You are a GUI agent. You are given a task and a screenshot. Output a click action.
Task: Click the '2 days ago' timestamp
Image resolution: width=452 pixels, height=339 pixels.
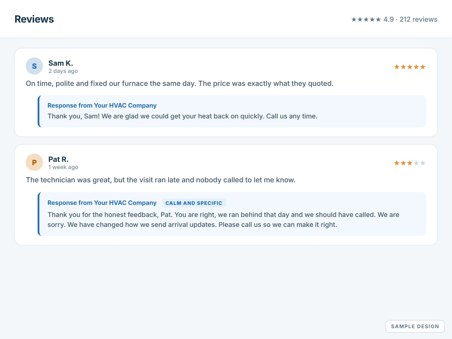click(63, 71)
